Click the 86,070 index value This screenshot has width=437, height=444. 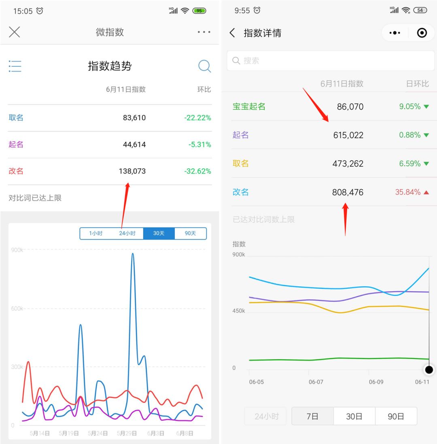(x=350, y=107)
